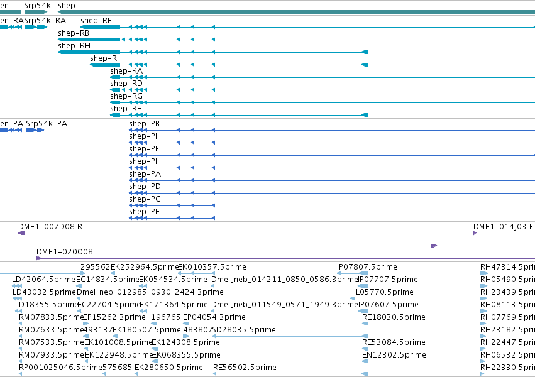
Task: Click the EK180507.5prime EST label
Action: [146, 330]
